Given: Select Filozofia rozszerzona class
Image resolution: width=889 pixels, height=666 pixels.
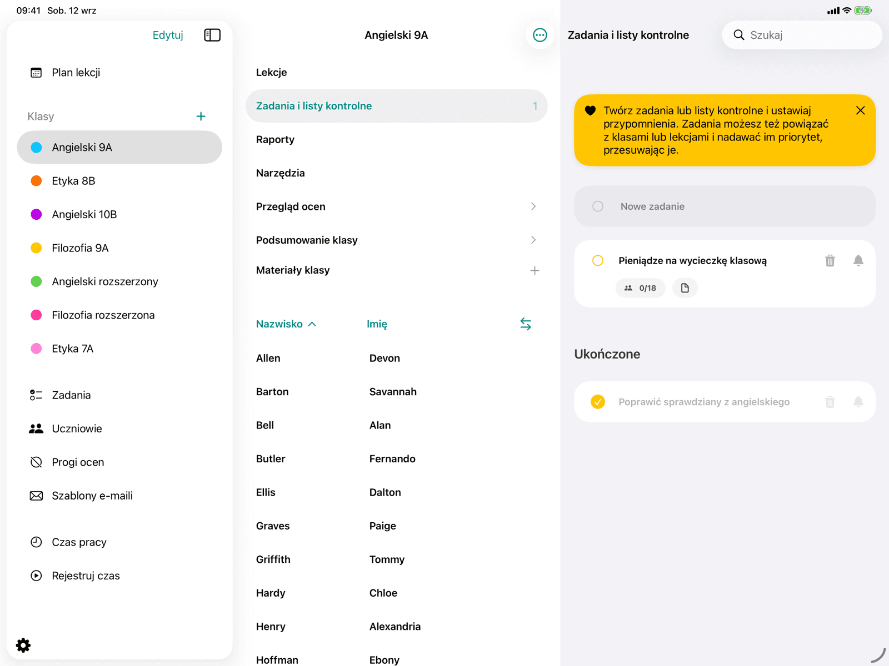Looking at the screenshot, I should coord(119,315).
